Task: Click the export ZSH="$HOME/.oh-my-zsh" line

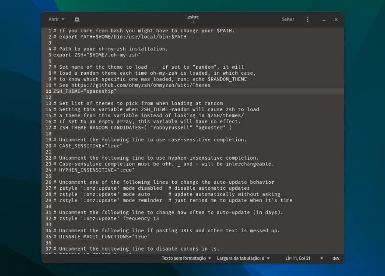Action: pyautogui.click(x=97, y=55)
